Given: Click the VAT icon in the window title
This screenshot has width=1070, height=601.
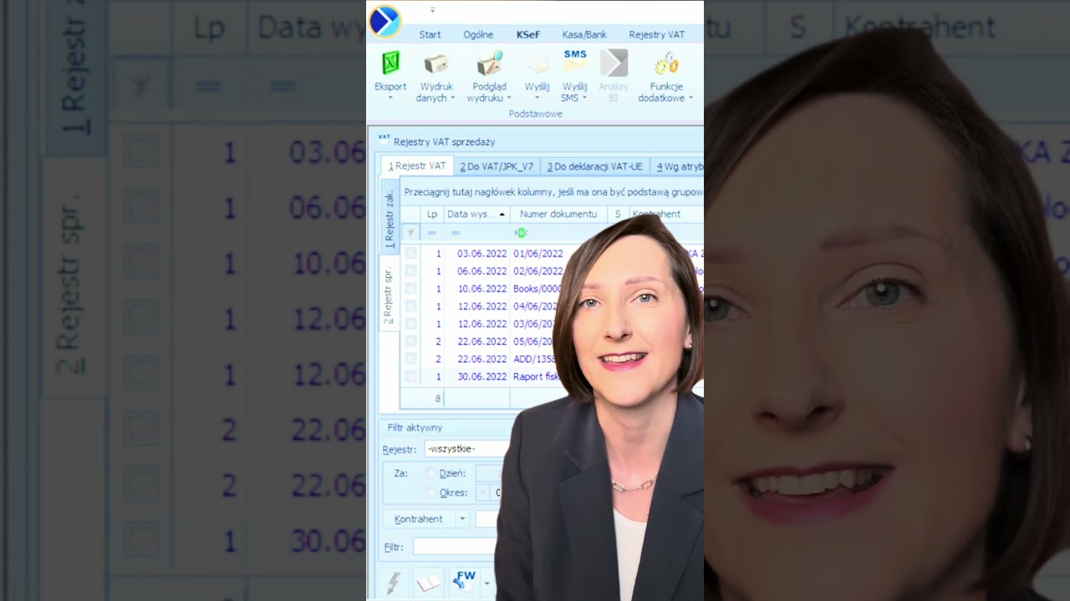Looking at the screenshot, I should (x=384, y=139).
